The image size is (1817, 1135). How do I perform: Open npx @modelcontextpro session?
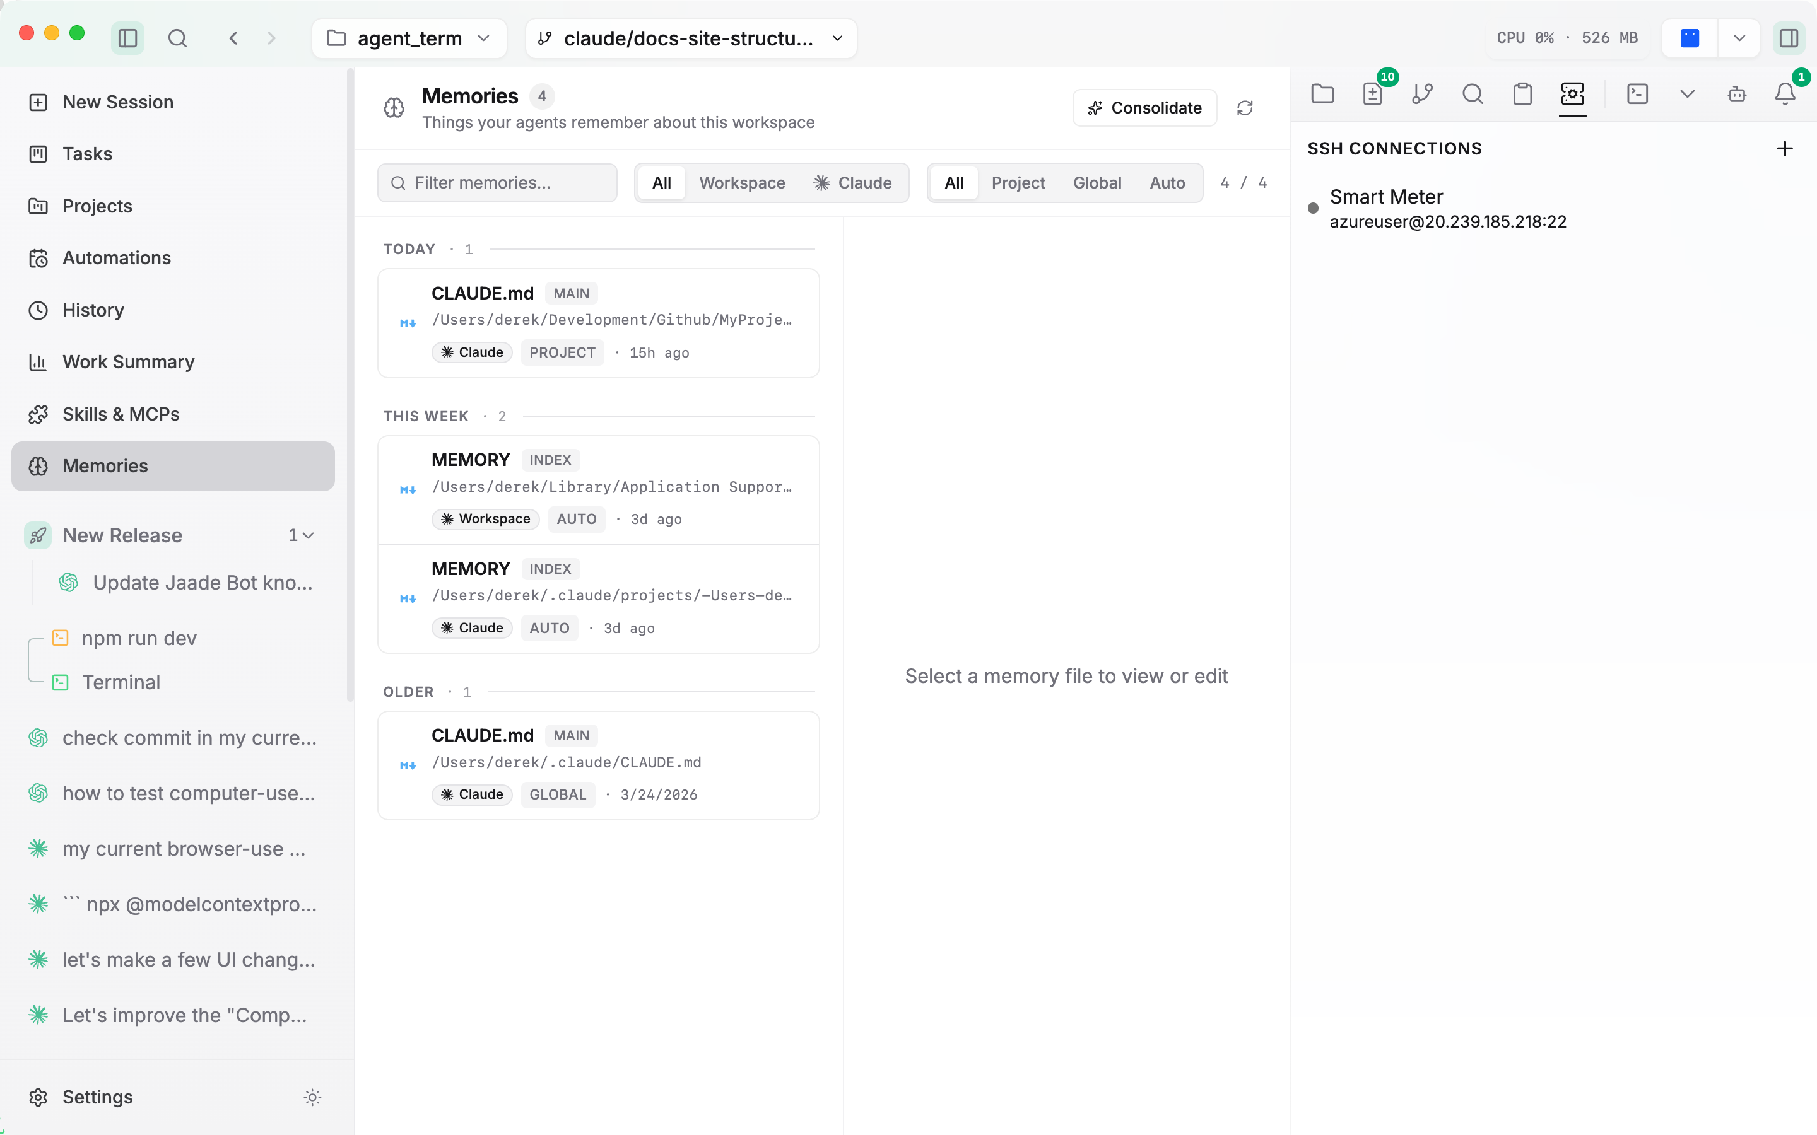pos(173,905)
